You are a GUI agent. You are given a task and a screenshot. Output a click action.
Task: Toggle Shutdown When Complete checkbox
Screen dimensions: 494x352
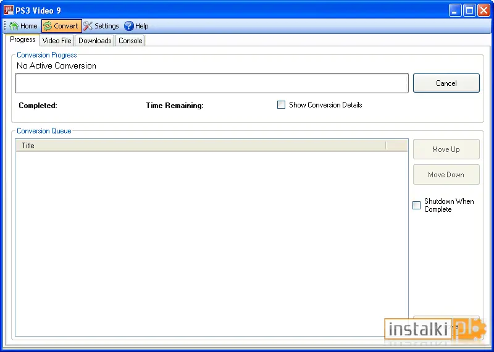(x=416, y=205)
